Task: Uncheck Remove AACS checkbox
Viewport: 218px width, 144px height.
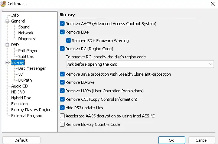Action: [62, 24]
